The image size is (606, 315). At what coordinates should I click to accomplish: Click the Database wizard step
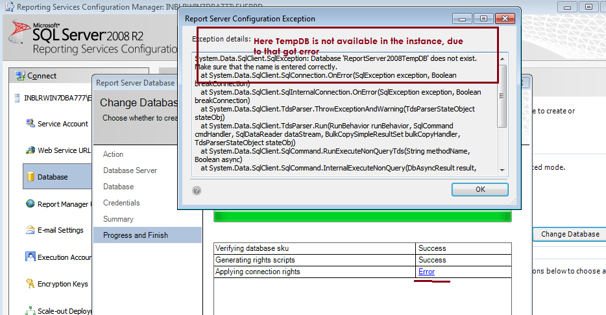[x=118, y=187]
